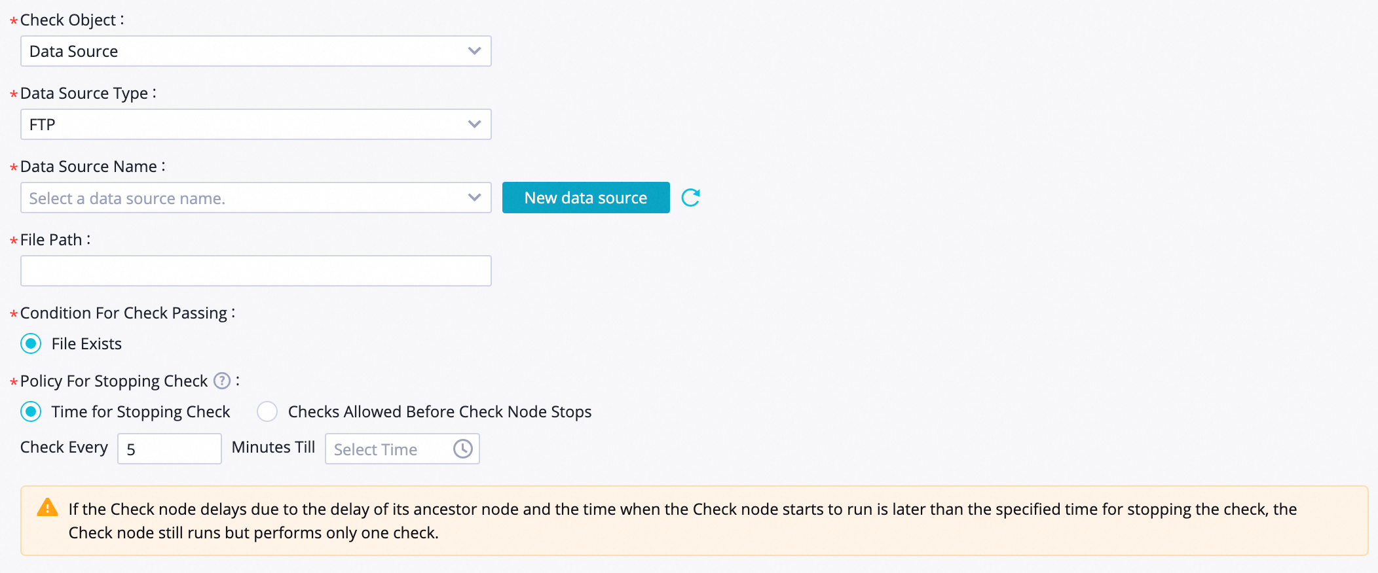Click the orange warning triangle icon
Image resolution: width=1378 pixels, height=573 pixels.
[47, 508]
